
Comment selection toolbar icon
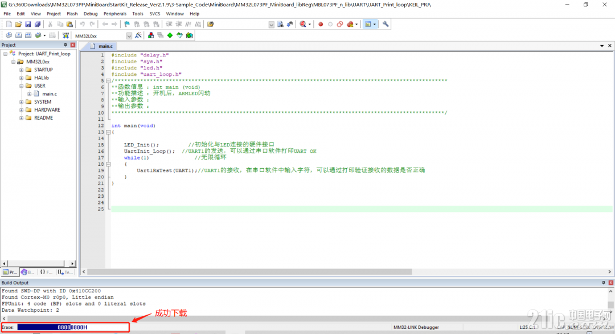click(x=188, y=25)
